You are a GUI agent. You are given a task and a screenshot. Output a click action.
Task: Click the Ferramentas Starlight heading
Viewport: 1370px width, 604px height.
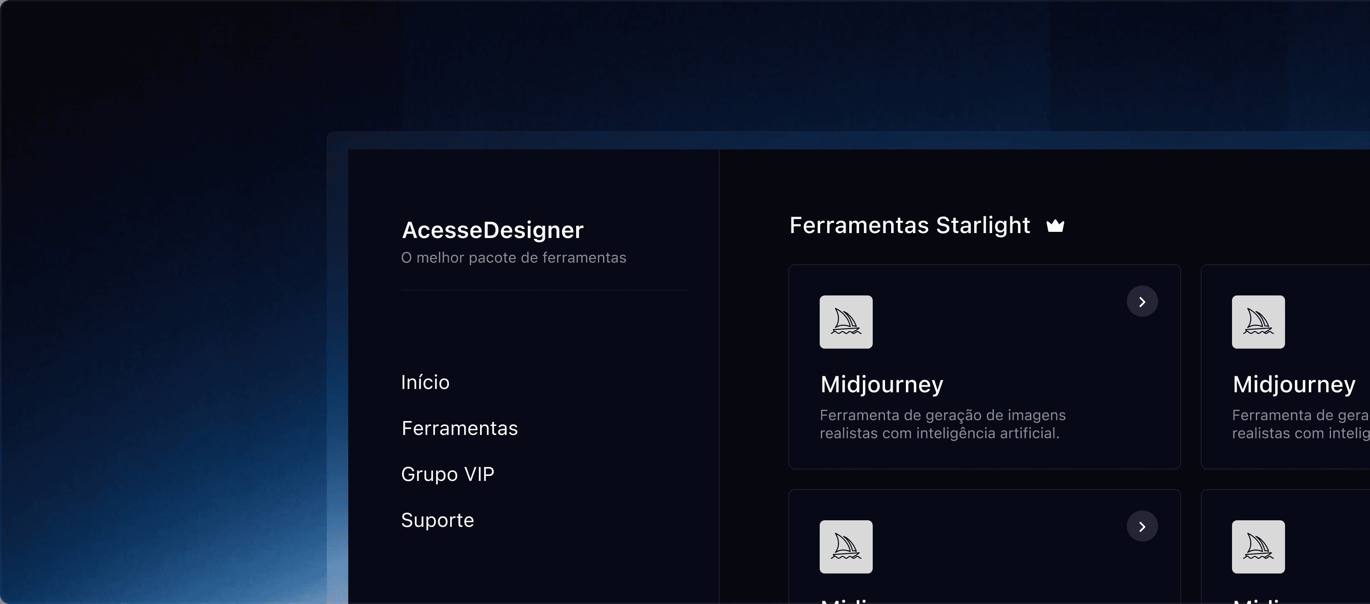[x=910, y=225]
